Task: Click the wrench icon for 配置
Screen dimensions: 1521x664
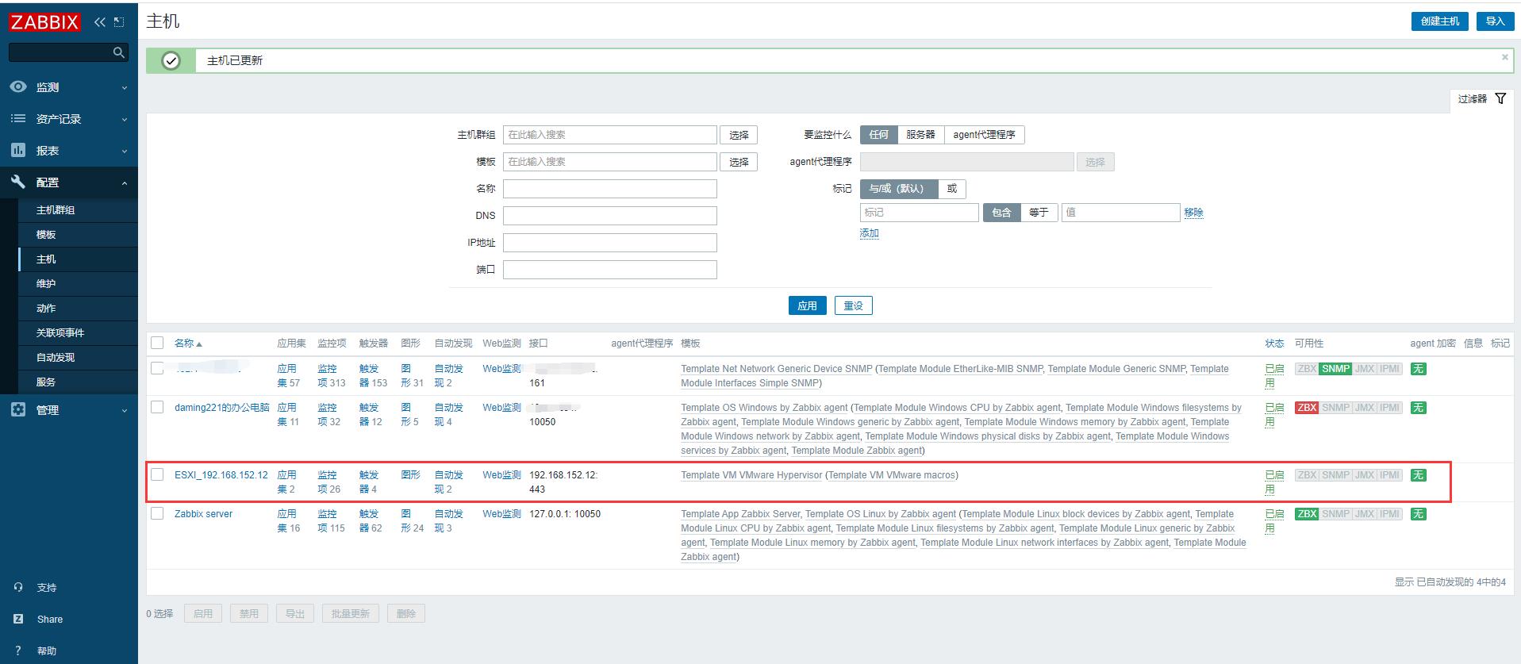Action: tap(18, 182)
